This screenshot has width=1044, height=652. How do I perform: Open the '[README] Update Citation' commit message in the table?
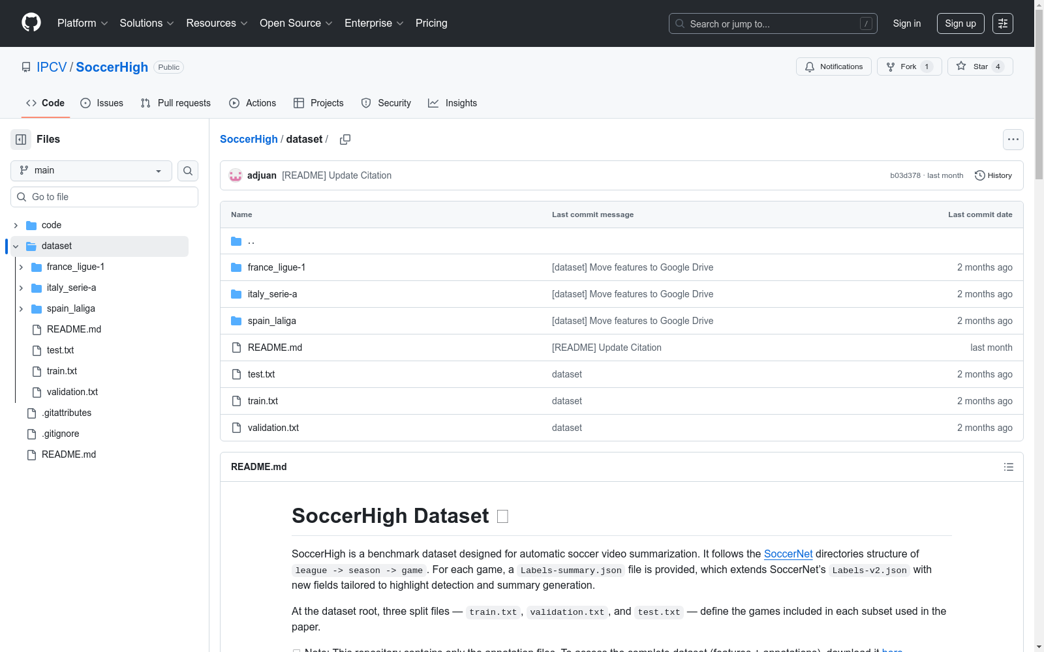coord(607,348)
